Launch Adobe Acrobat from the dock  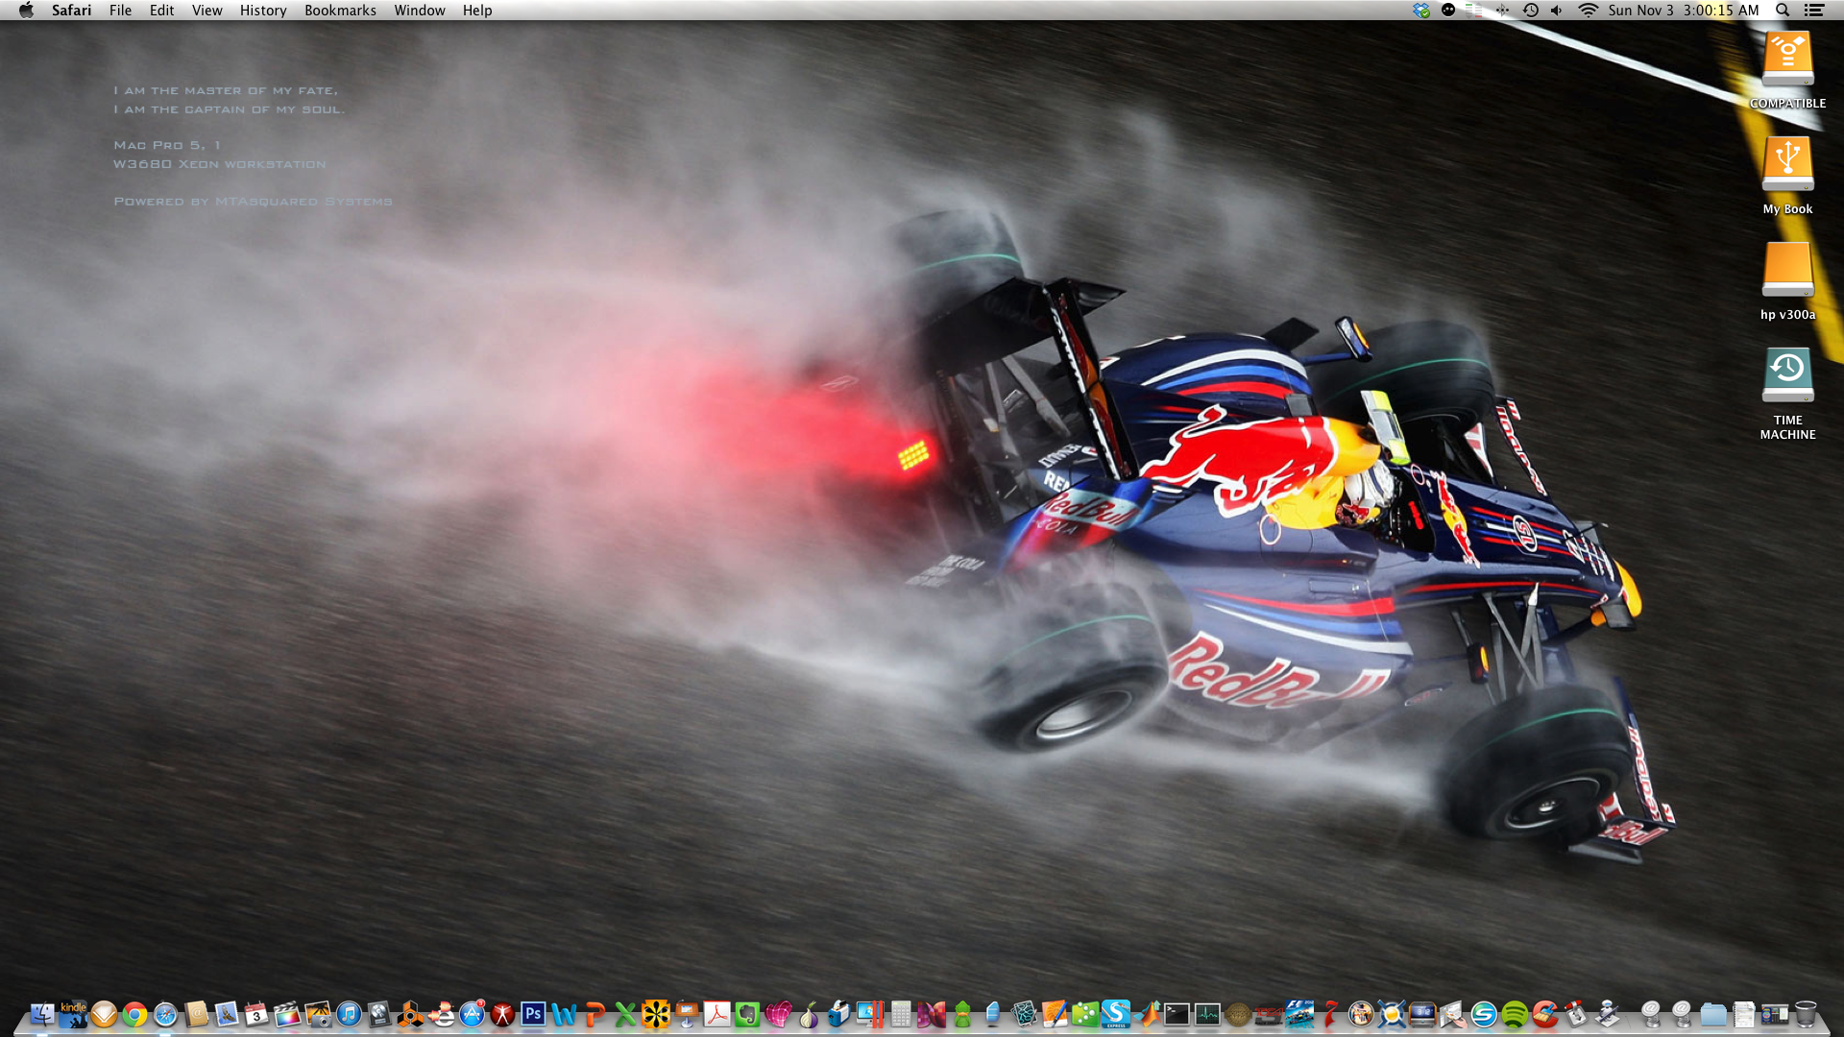click(x=716, y=1014)
